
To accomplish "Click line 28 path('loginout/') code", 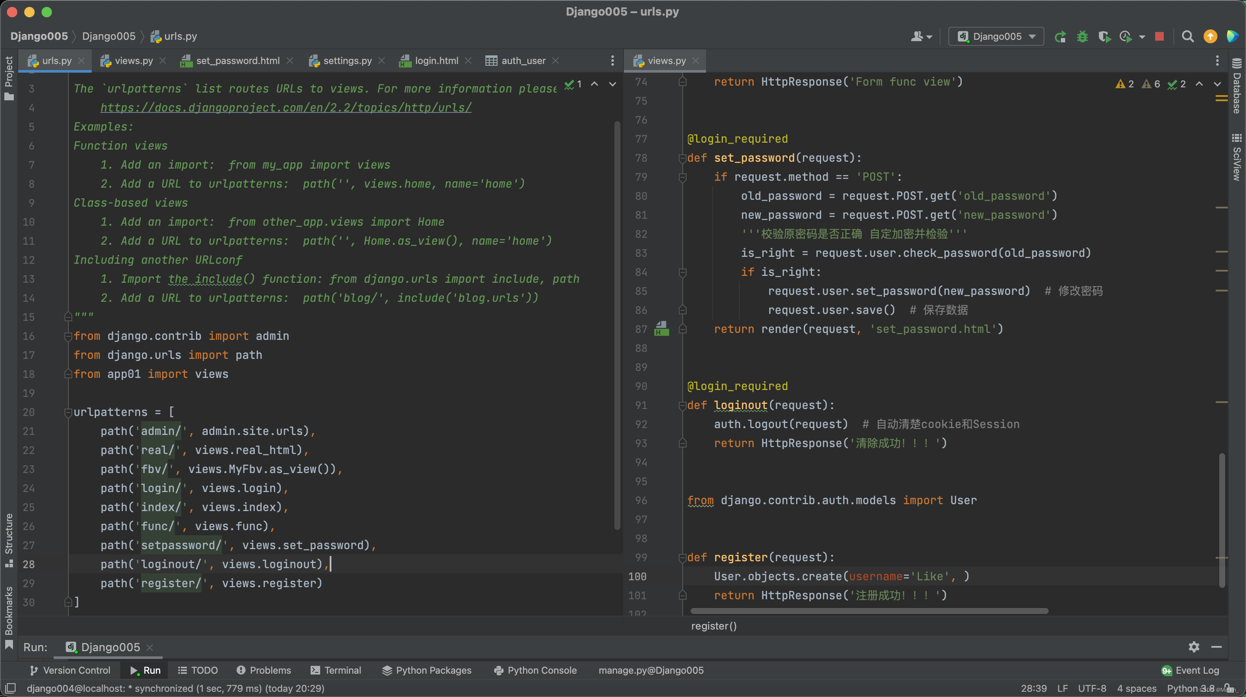I will (215, 564).
